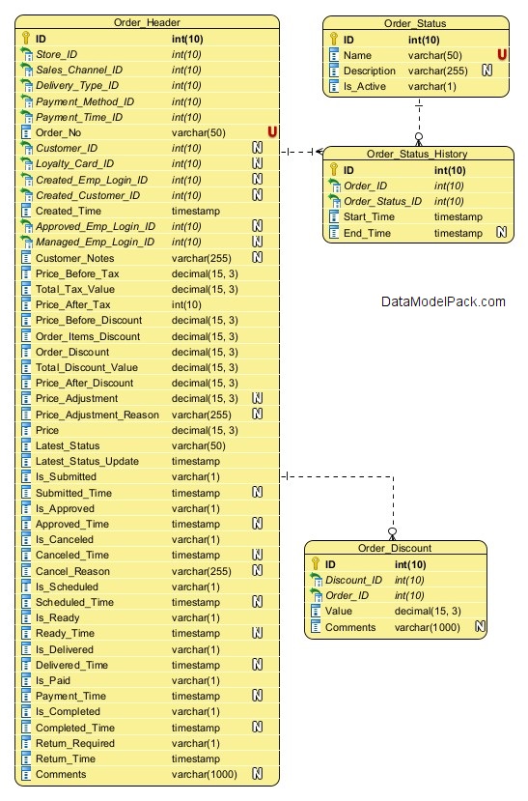Click the unique constraint U icon for Order_No
The image size is (528, 801).
coord(272,131)
